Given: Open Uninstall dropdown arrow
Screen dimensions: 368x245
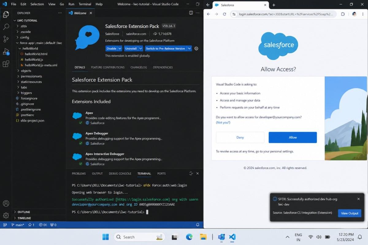Looking at the screenshot, I should point(140,48).
